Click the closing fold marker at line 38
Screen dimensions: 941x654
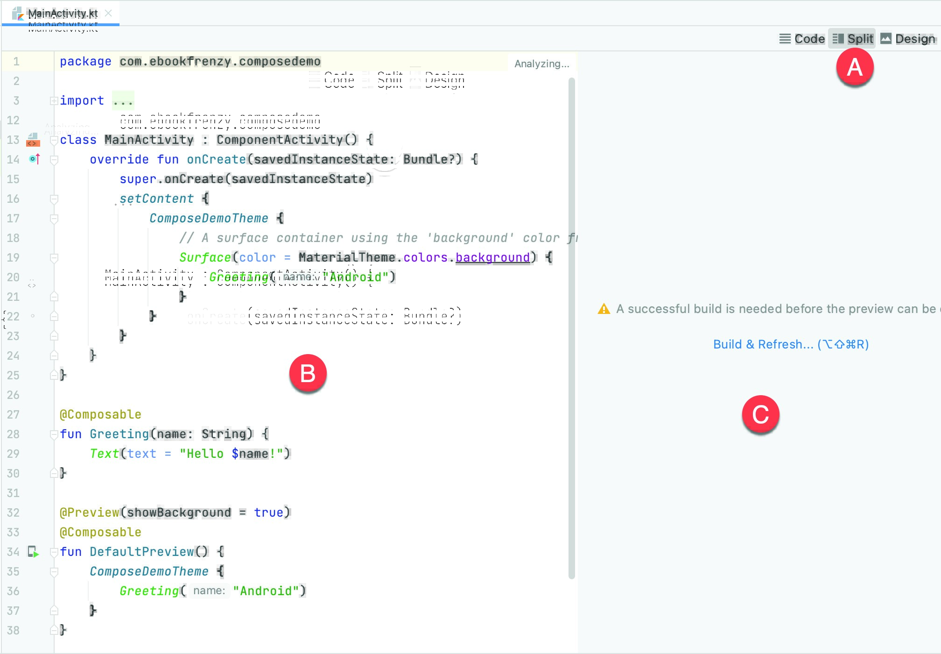coord(54,630)
